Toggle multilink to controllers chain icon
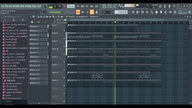Screen dimensions: 192x108 click(x=92, y=12)
